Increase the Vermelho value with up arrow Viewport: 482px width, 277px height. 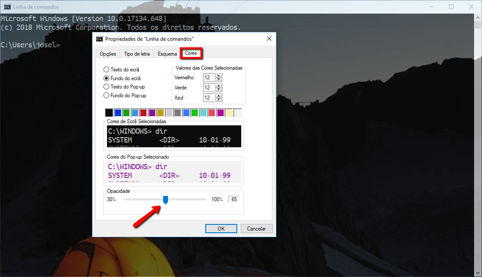click(219, 75)
